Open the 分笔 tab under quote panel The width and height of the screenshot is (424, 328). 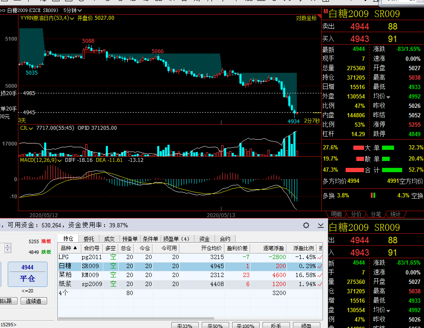pyautogui.click(x=376, y=214)
